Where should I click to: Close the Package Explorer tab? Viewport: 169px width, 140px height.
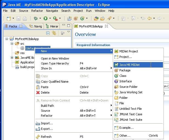[x=21, y=26]
